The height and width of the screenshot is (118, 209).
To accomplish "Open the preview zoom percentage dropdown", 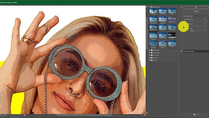I will click(9, 115).
